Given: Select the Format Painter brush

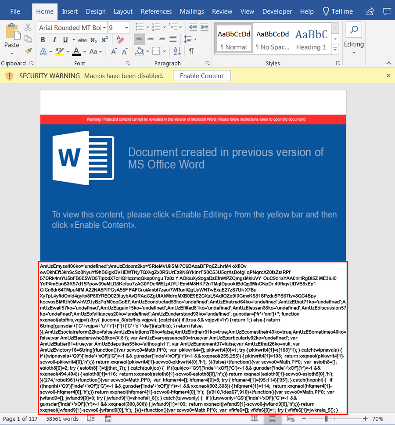Looking at the screenshot, I should [28, 51].
